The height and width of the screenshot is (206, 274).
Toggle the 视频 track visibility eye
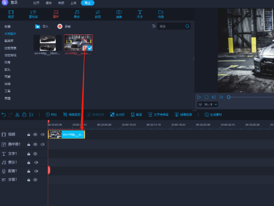[x=35, y=135]
